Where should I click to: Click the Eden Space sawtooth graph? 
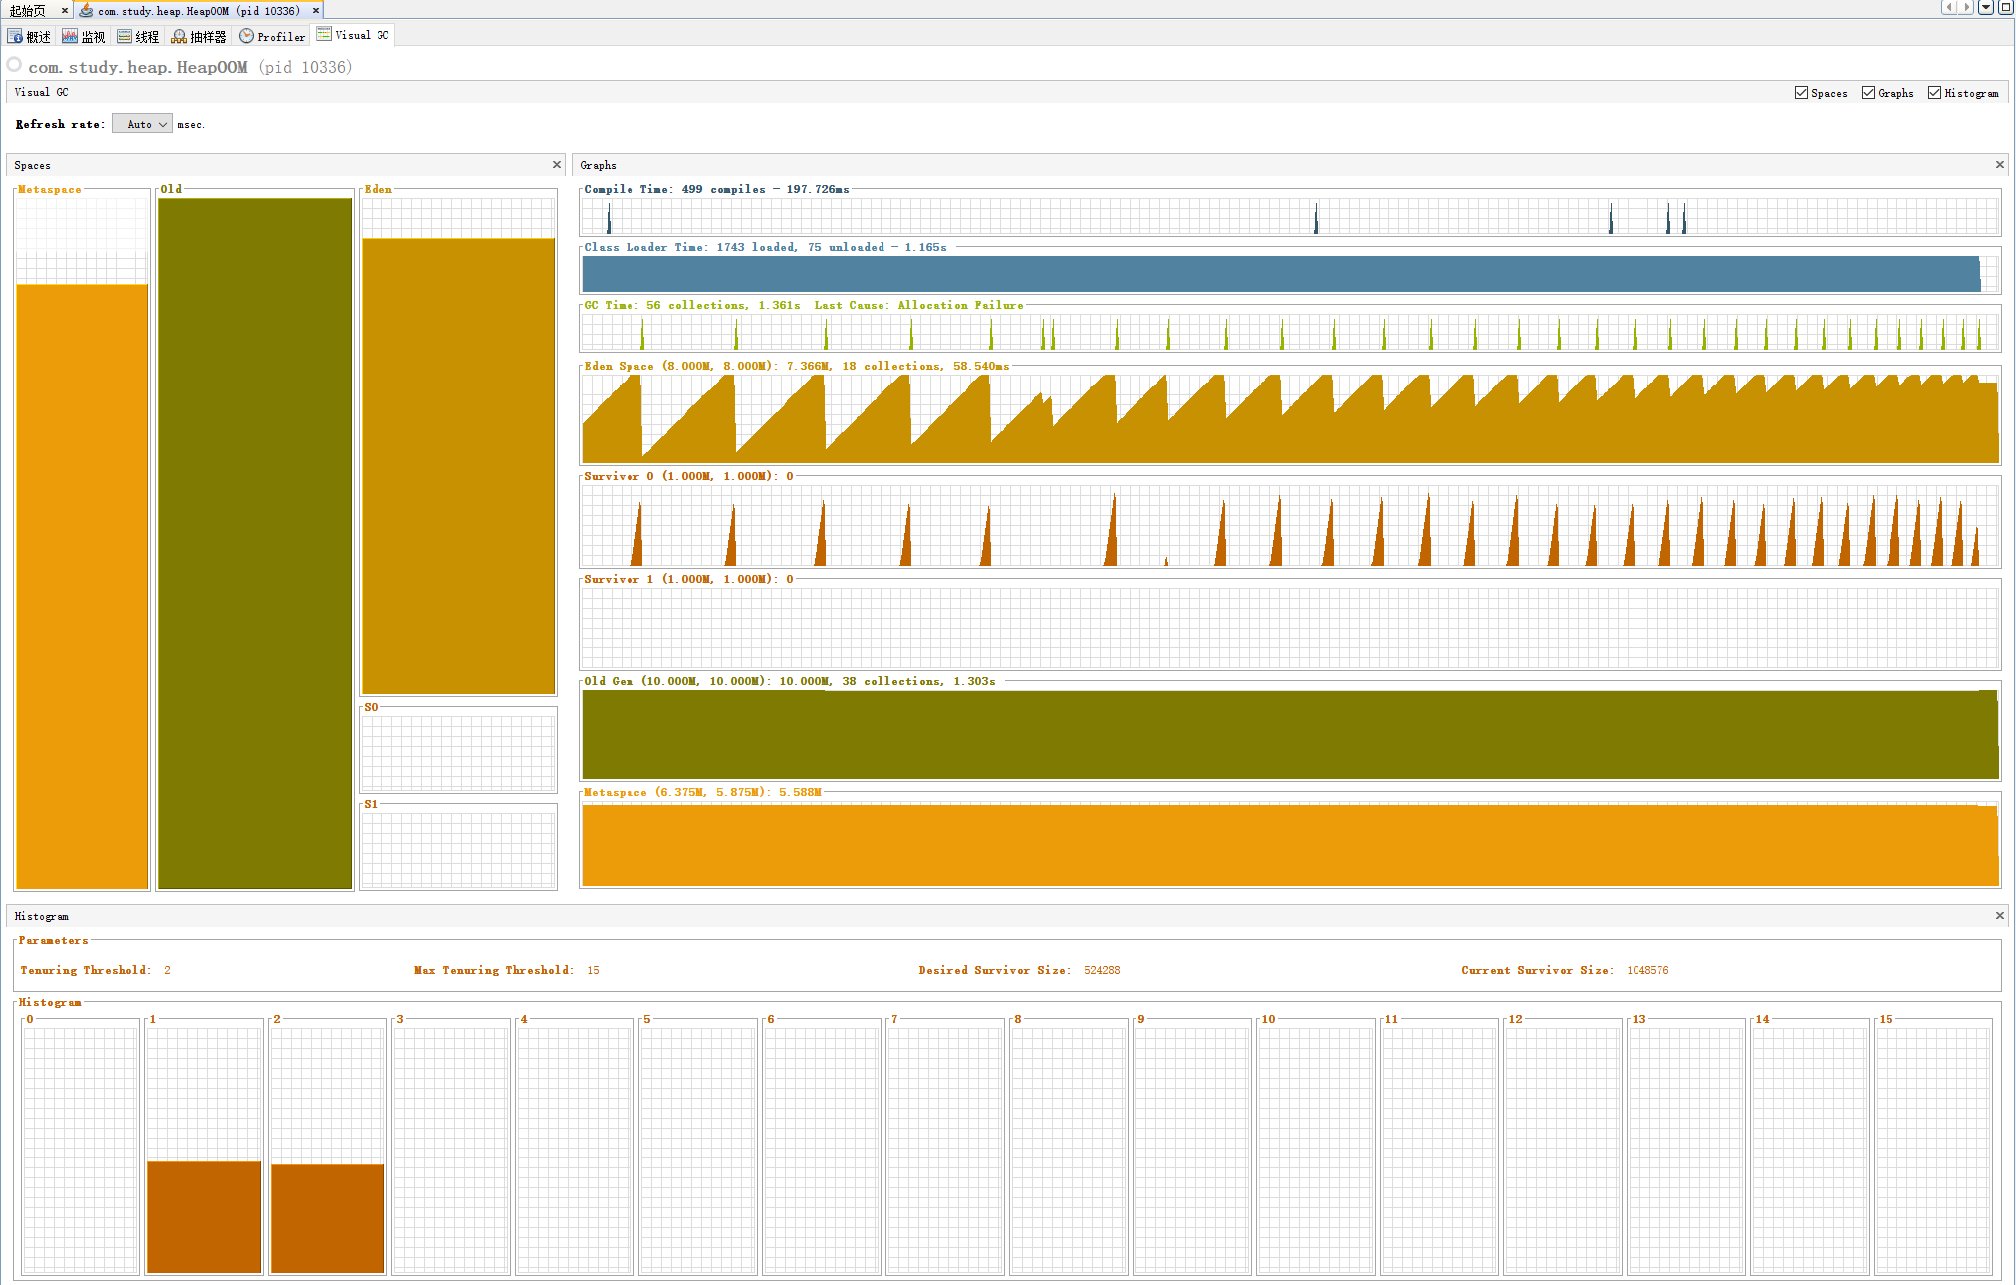pyautogui.click(x=1290, y=418)
